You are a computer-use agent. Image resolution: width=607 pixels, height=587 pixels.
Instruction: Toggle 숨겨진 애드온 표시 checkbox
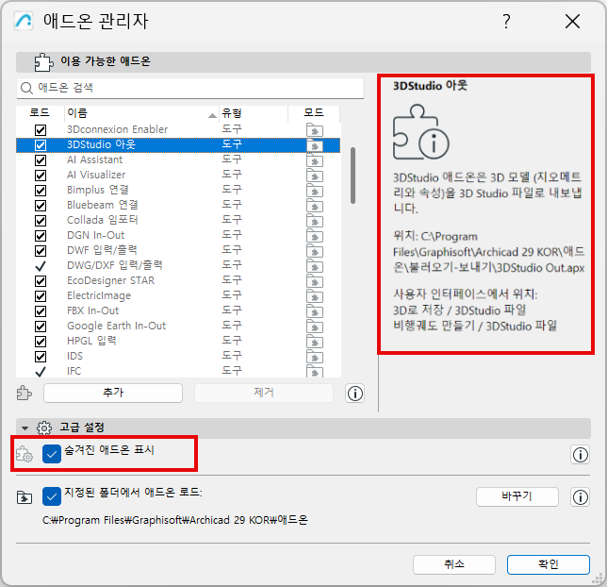point(52,454)
